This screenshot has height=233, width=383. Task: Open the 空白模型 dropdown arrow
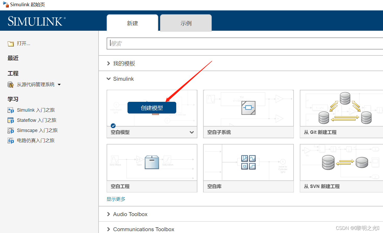tap(192, 132)
